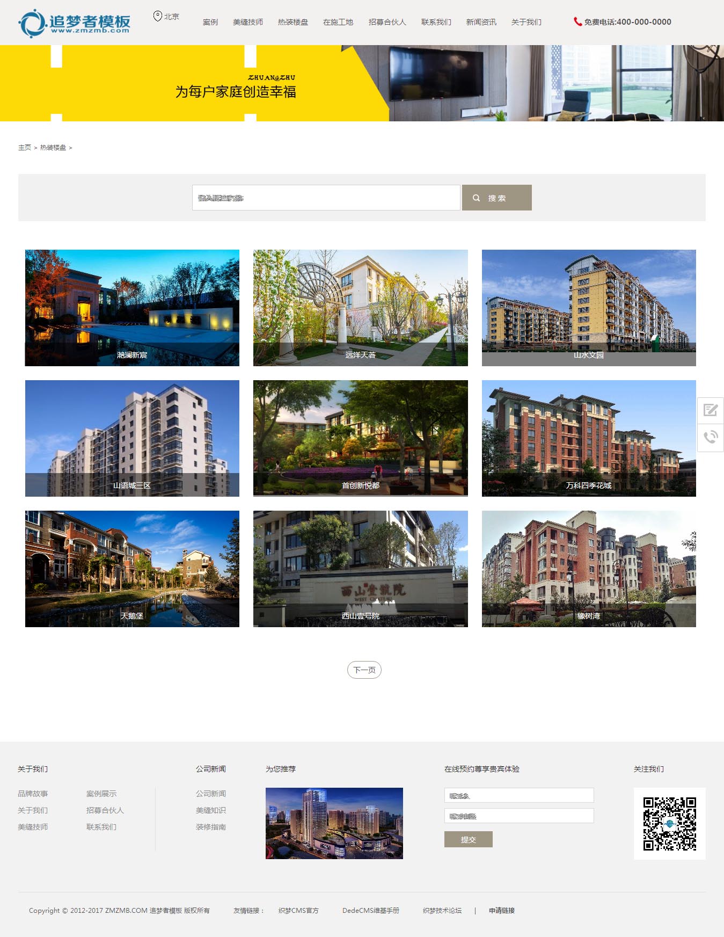This screenshot has width=724, height=937.
Task: Open the 织梦CMS官方 footer link
Action: [x=298, y=911]
